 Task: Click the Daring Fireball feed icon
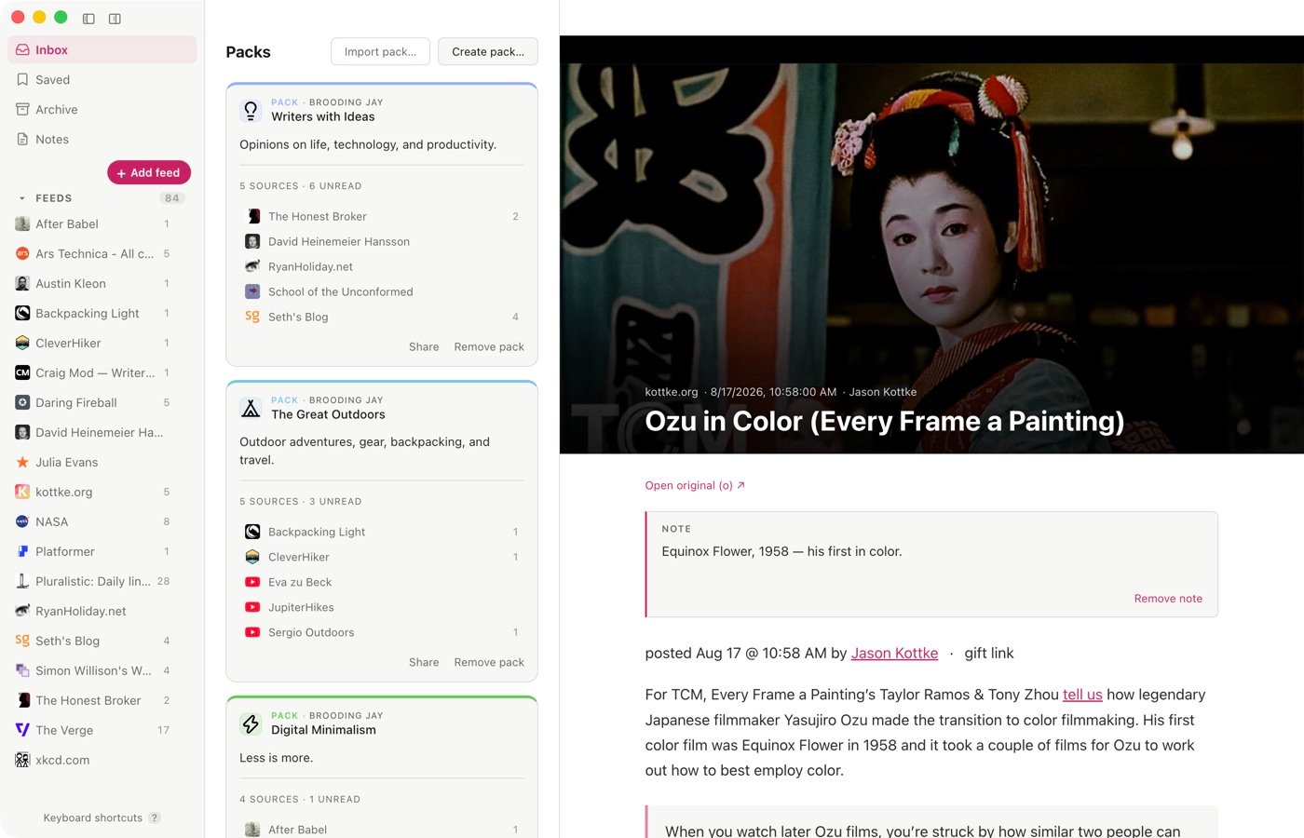tap(22, 403)
